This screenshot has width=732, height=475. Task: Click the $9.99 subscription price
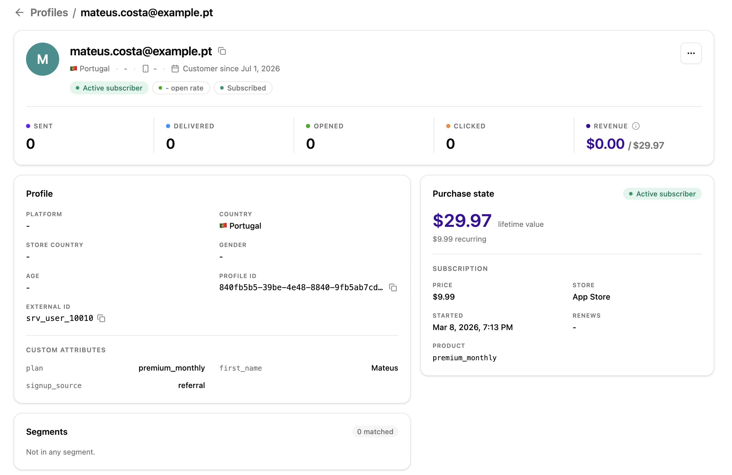(x=444, y=297)
